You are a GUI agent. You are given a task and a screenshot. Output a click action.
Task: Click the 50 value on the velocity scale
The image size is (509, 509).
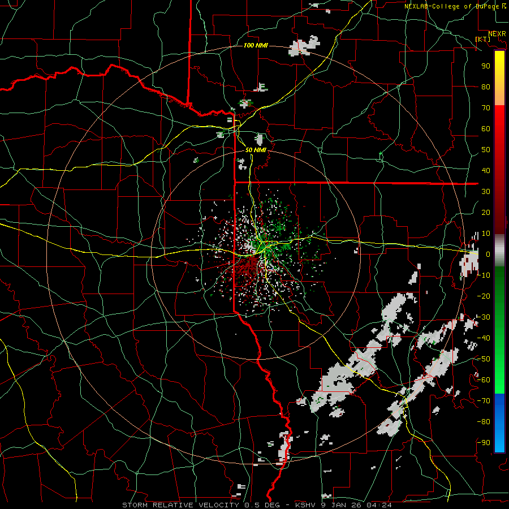(x=486, y=150)
